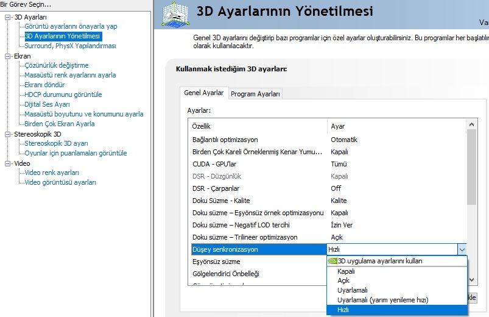489x317 pixels.
Task: Choose Uyarlamalı (yarım yenileme hızı) option
Action: pyautogui.click(x=397, y=300)
